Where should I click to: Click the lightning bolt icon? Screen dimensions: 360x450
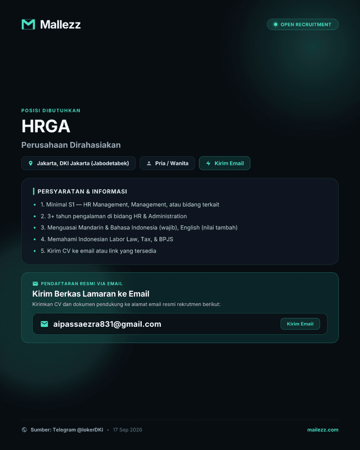click(x=209, y=163)
